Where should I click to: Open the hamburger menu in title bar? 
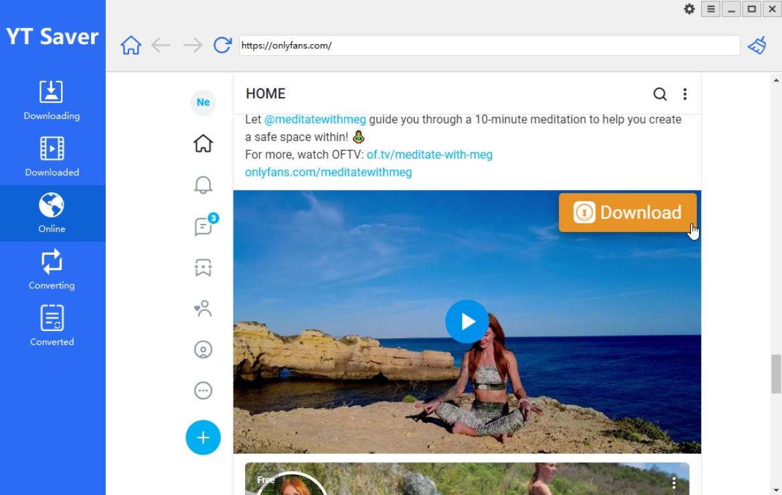(710, 9)
